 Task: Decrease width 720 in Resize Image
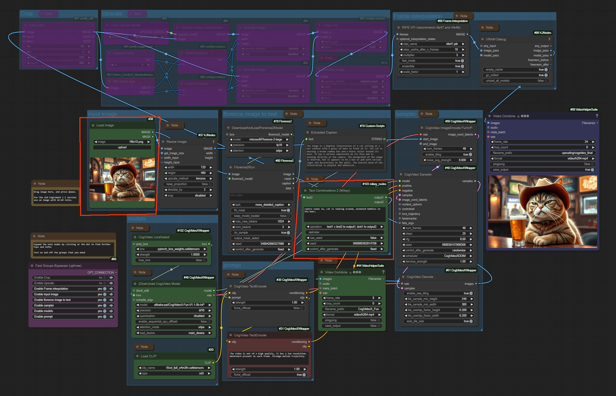[x=165, y=167]
